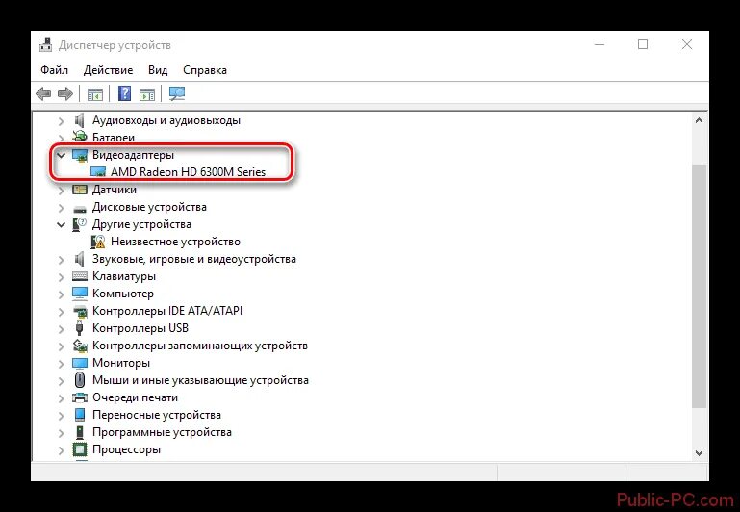Open the Вид menu

point(158,70)
